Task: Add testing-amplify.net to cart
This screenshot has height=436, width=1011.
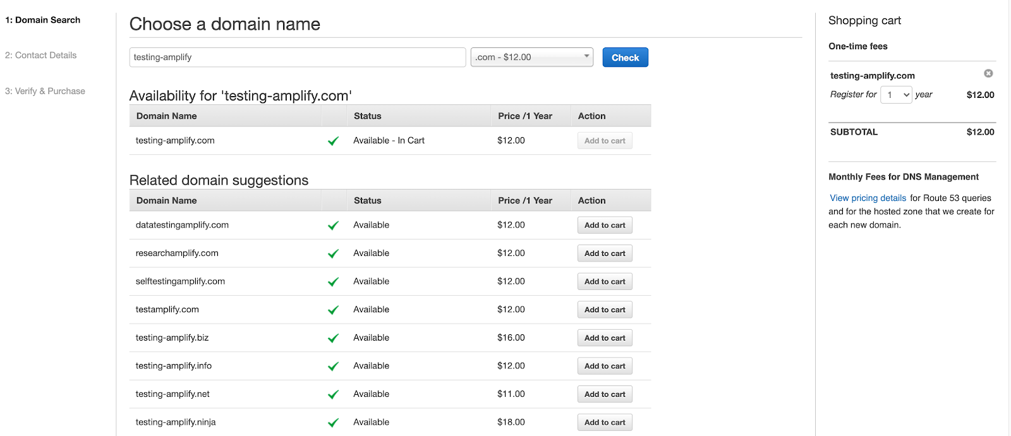Action: coord(605,394)
